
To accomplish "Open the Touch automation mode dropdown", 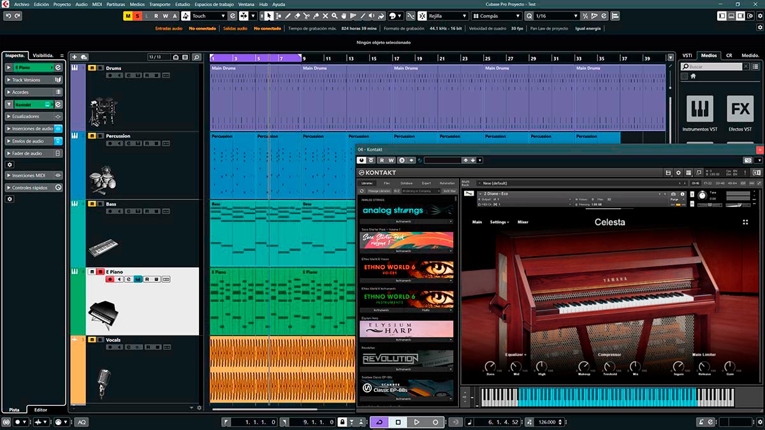I will pos(209,16).
